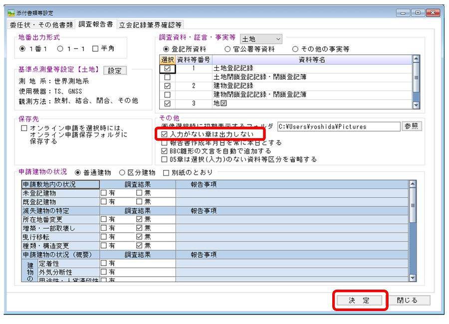Choose その他の事実等 radio option
Screen dimensions: 449x324
295,49
